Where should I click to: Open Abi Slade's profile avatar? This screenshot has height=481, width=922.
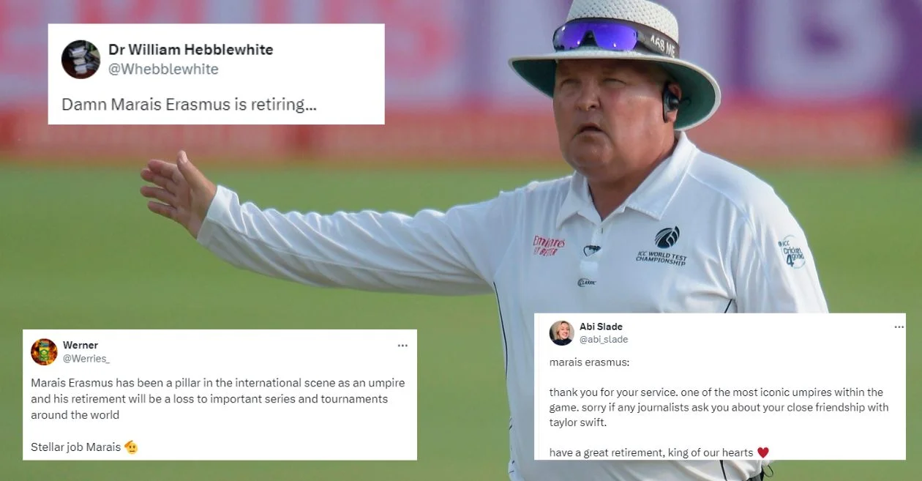click(x=562, y=333)
